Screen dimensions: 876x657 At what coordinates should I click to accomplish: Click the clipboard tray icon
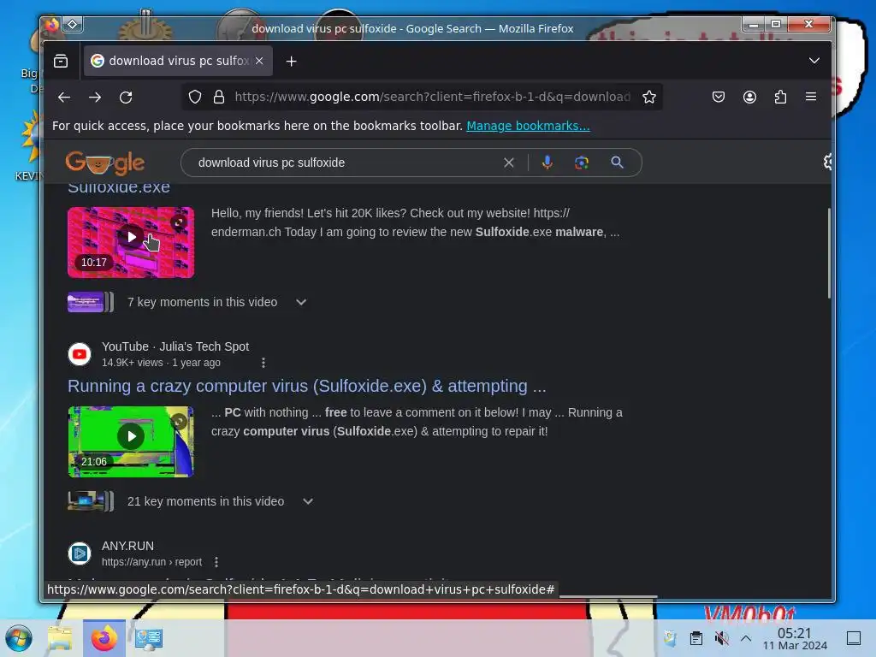click(696, 638)
